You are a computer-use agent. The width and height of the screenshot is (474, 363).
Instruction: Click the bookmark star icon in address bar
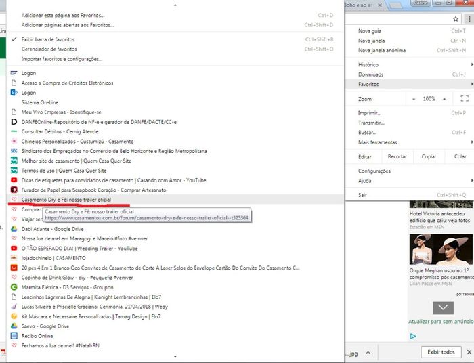coord(456,19)
